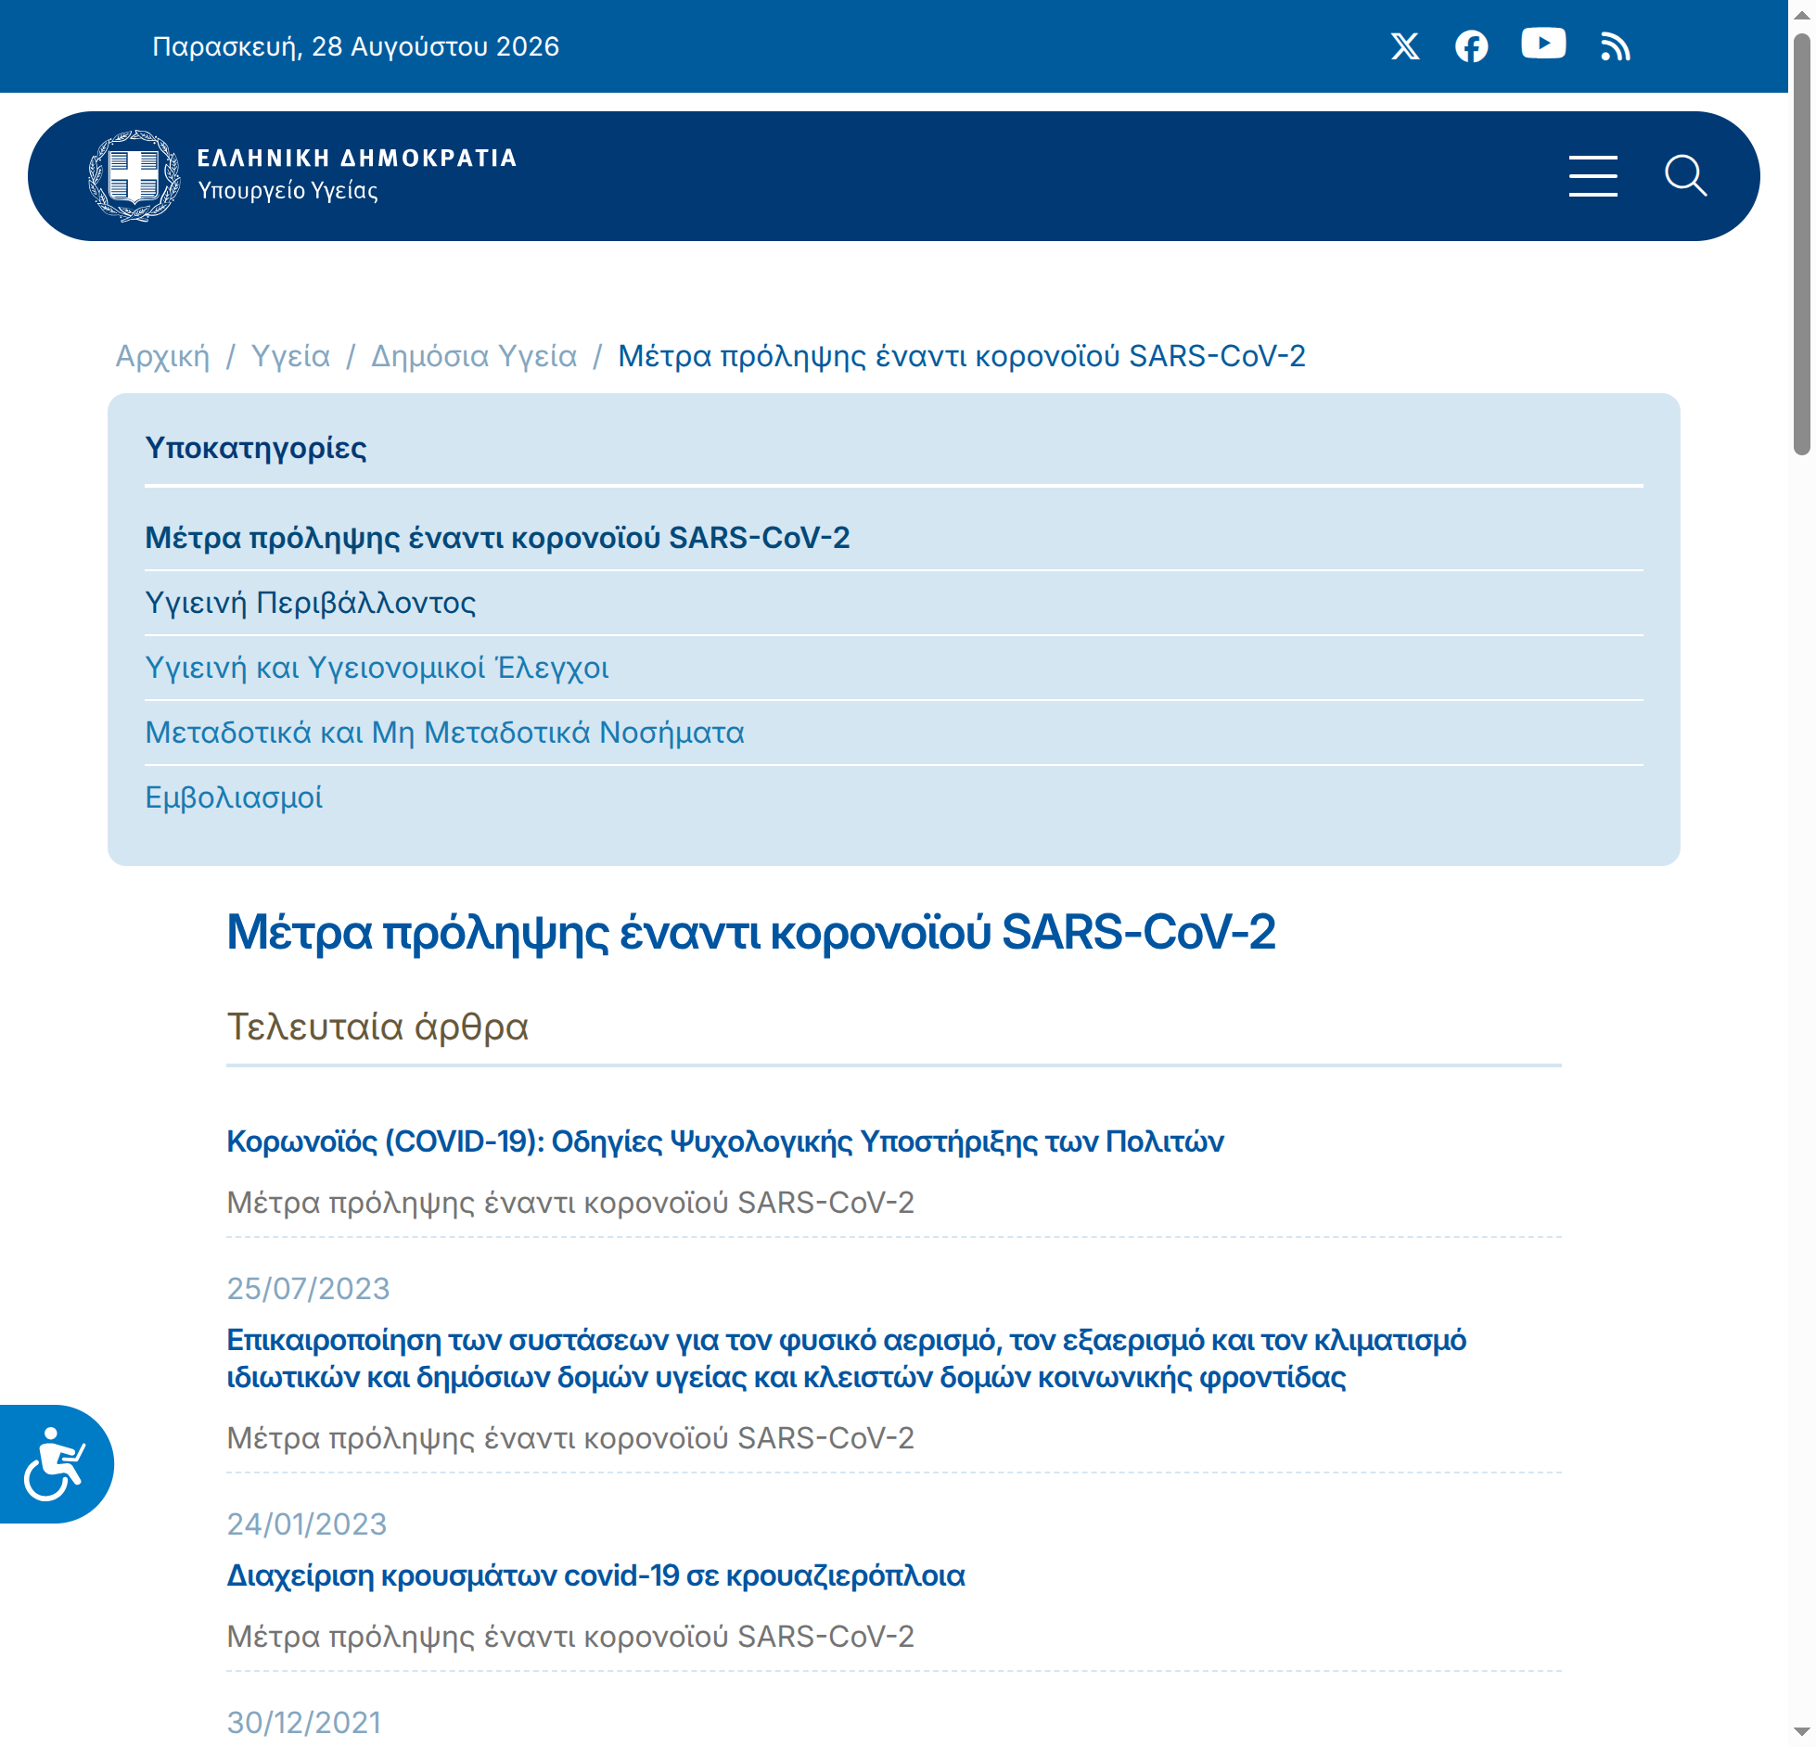This screenshot has width=1816, height=1747.
Task: Click the date 24/01/2023
Action: (307, 1524)
